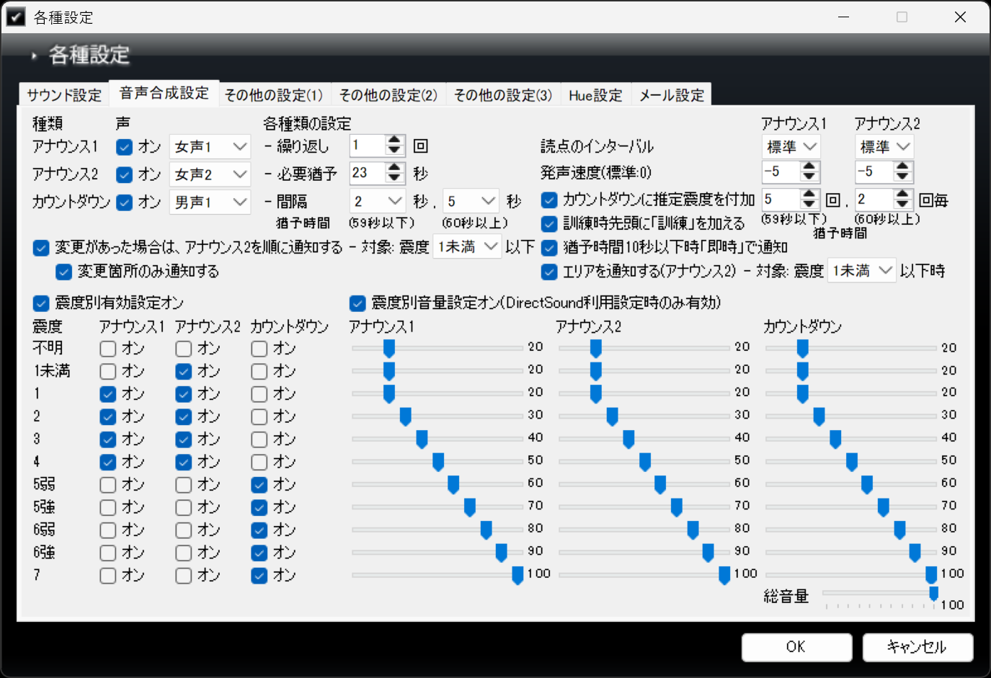Click カウントダウン volume slider at 80
Image resolution: width=991 pixels, height=678 pixels.
(x=899, y=530)
